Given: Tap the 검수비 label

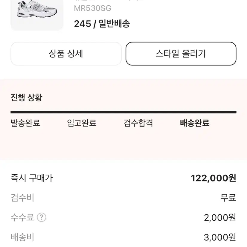Looking at the screenshot, I should [22, 198].
